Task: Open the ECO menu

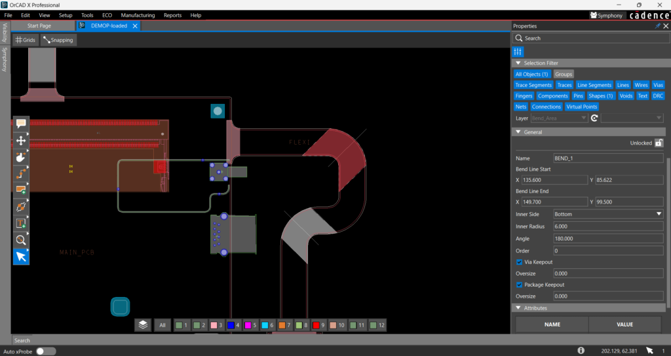Action: tap(107, 16)
